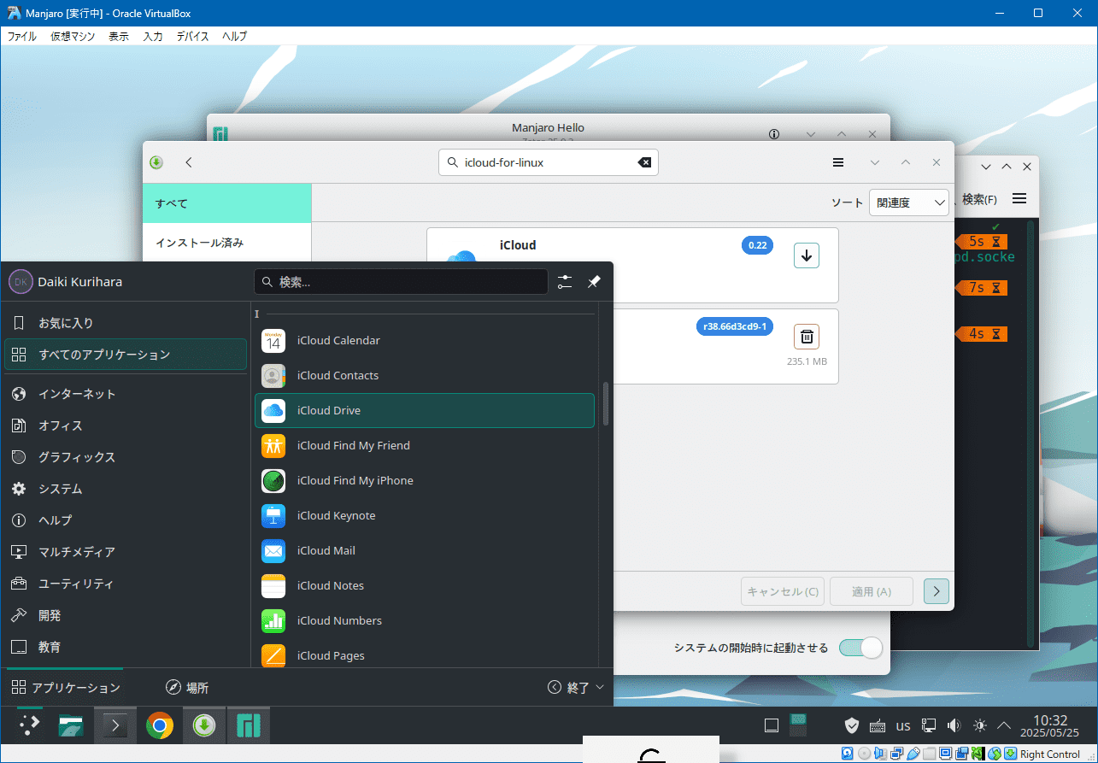1098x763 pixels.
Task: Open brightness control in system tray
Action: click(x=980, y=725)
